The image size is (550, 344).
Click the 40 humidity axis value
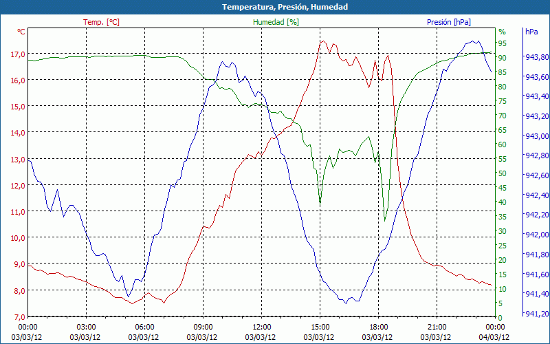tap(503, 202)
